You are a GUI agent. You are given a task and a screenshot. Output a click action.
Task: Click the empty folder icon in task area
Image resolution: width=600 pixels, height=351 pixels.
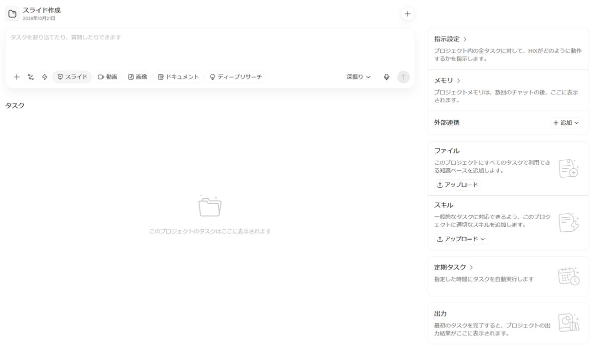(210, 206)
